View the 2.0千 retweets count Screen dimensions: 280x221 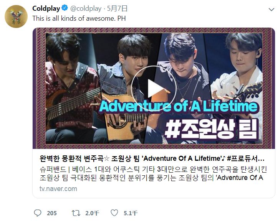tap(92, 213)
